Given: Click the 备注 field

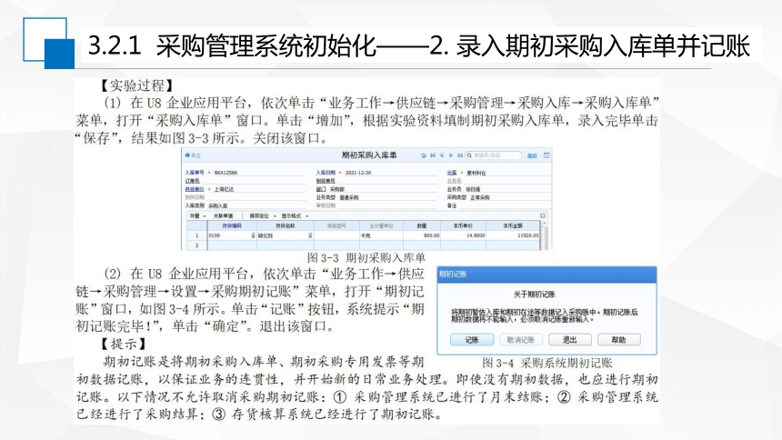Looking at the screenshot, I should (x=505, y=205).
